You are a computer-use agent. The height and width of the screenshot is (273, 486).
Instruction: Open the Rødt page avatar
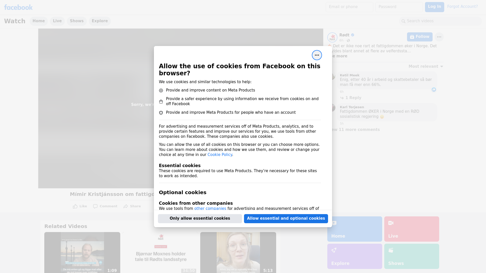click(332, 37)
